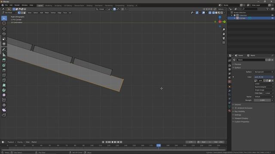This screenshot has height=154, width=275.
Task: Select the Scale tool
Action: (4, 39)
